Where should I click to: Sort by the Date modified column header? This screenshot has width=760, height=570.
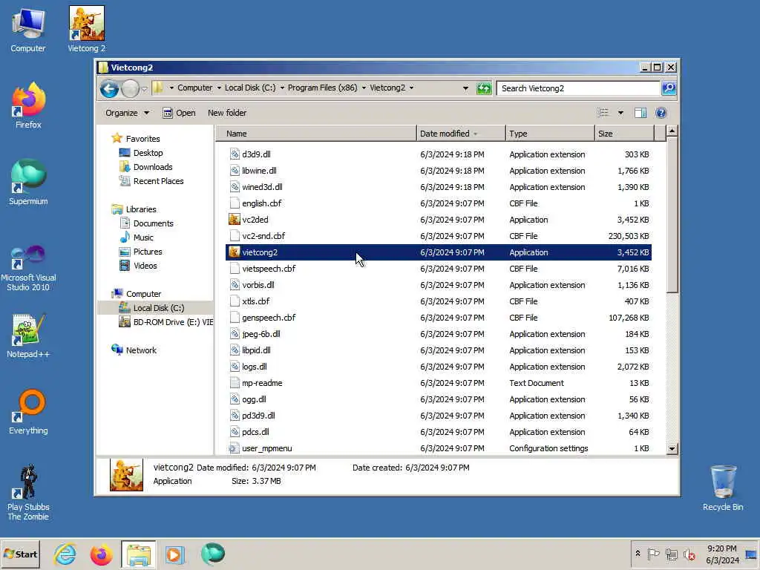pos(460,134)
